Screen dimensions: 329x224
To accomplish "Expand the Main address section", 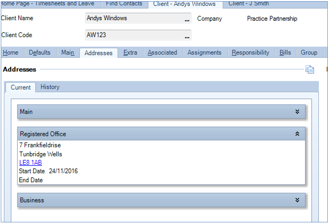I will click(297, 112).
